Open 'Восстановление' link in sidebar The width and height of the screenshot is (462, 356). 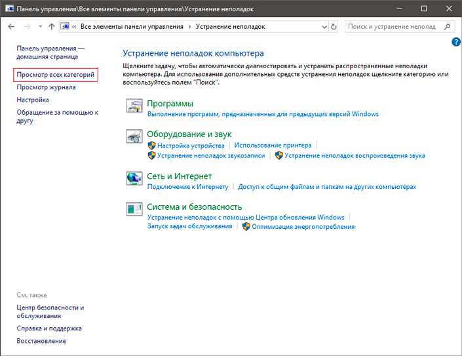tap(41, 341)
